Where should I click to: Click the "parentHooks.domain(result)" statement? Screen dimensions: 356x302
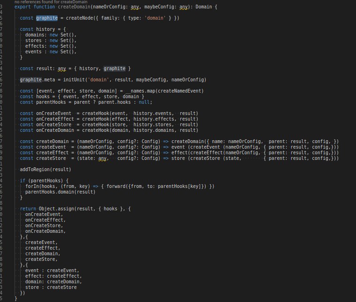coord(60,192)
